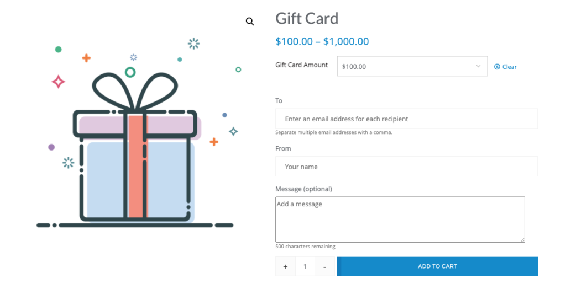This screenshot has height=289, width=566.
Task: Clear the selected gift card amount
Action: pos(505,67)
